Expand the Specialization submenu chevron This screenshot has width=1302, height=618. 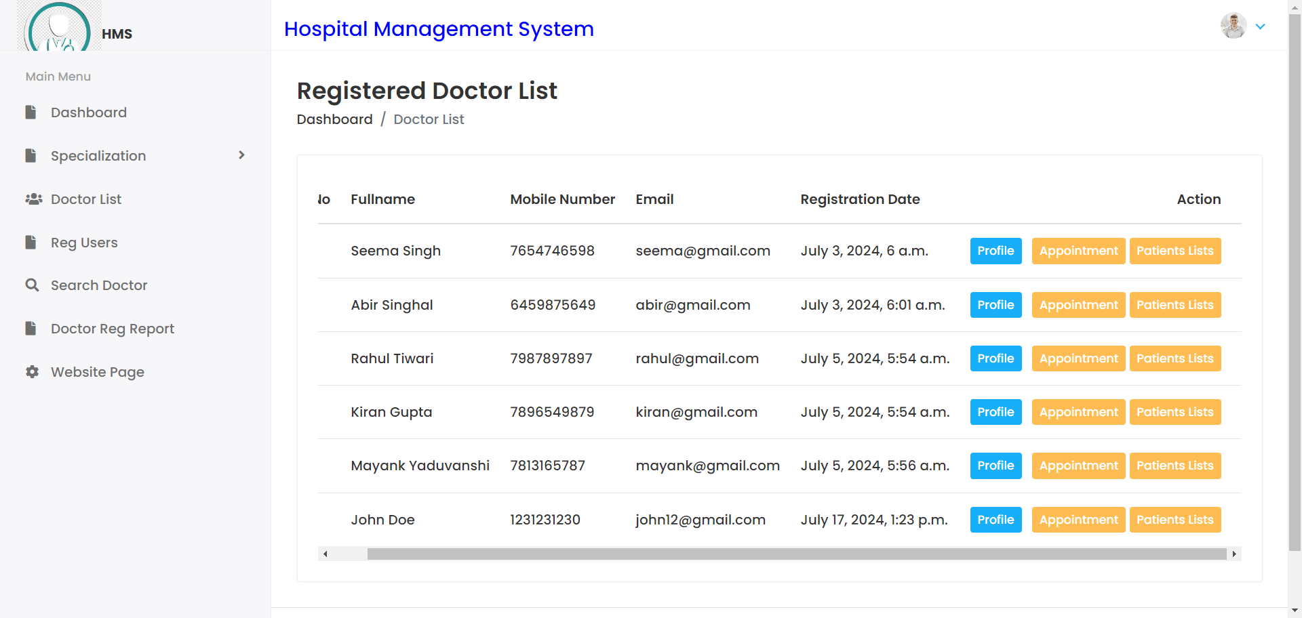(x=242, y=155)
